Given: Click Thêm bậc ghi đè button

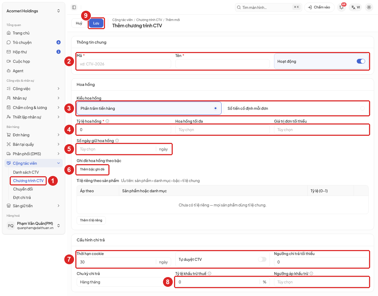Looking at the screenshot, I should (92, 169).
